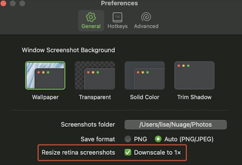Open the Advanced tab label
The height and width of the screenshot is (165, 242).
pyautogui.click(x=146, y=26)
